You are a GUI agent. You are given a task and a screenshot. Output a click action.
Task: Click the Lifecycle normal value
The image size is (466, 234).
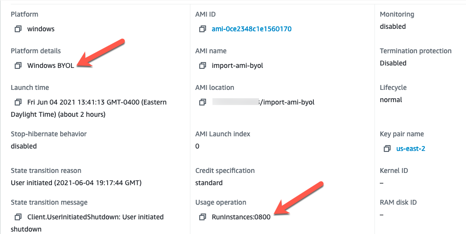(x=391, y=100)
